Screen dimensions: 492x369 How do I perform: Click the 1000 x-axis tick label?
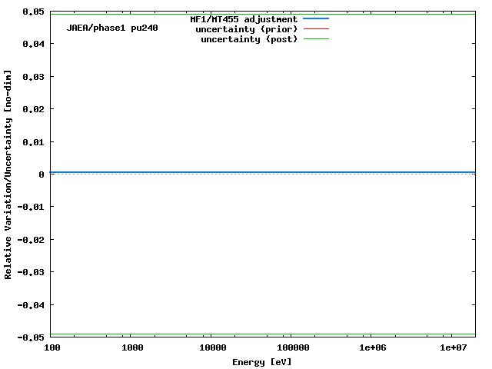(x=132, y=348)
